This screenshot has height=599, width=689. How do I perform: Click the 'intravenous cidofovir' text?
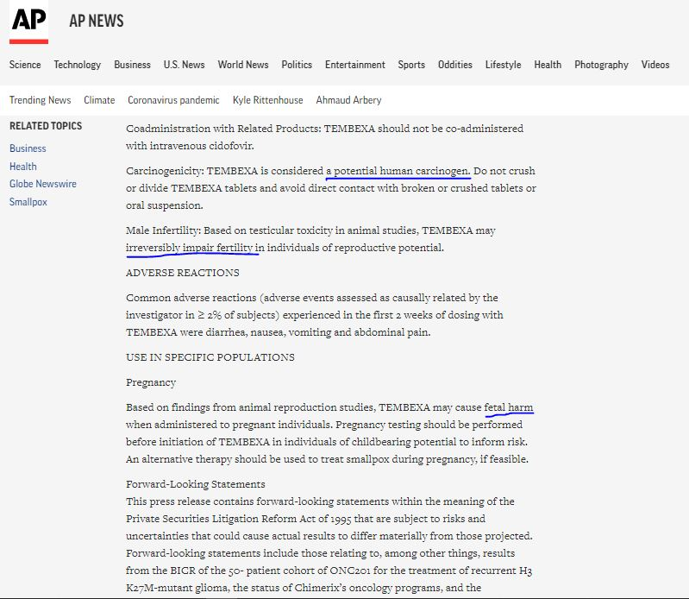[202, 146]
